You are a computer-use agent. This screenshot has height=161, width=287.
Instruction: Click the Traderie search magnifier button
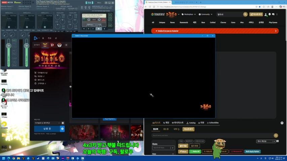[245, 14]
